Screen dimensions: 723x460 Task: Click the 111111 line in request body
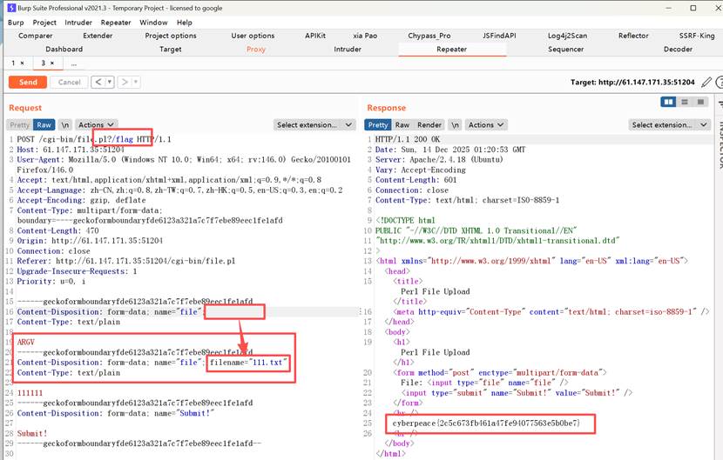[x=30, y=393]
